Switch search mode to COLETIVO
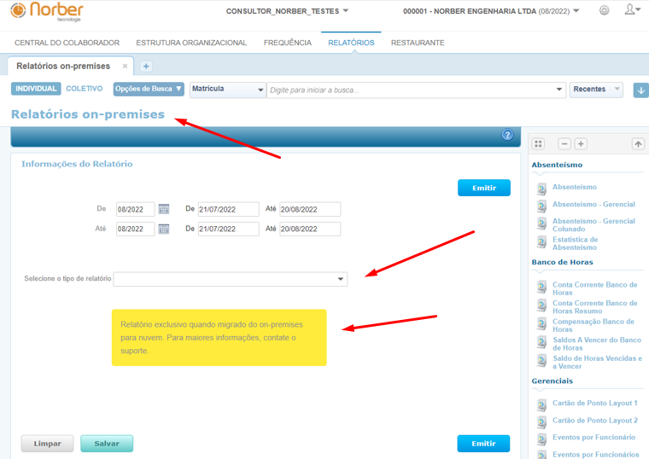The image size is (649, 459). pos(85,89)
